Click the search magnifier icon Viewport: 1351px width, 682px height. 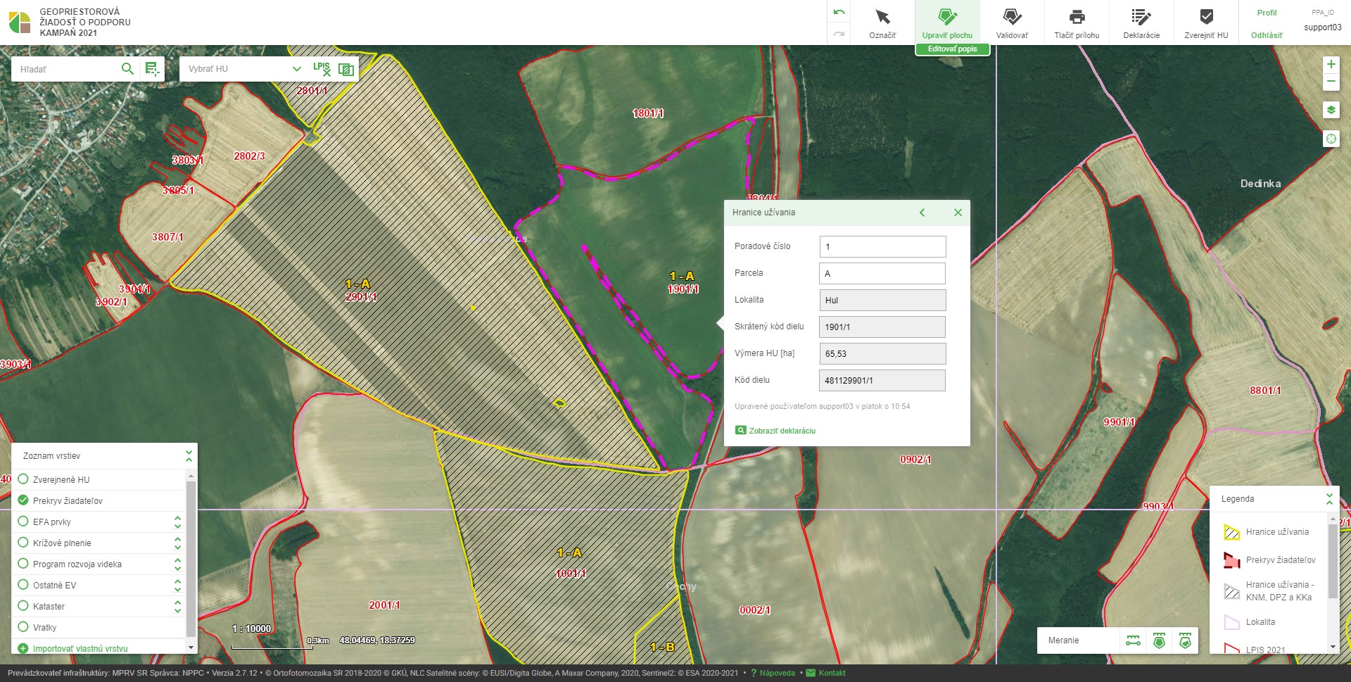[x=127, y=68]
